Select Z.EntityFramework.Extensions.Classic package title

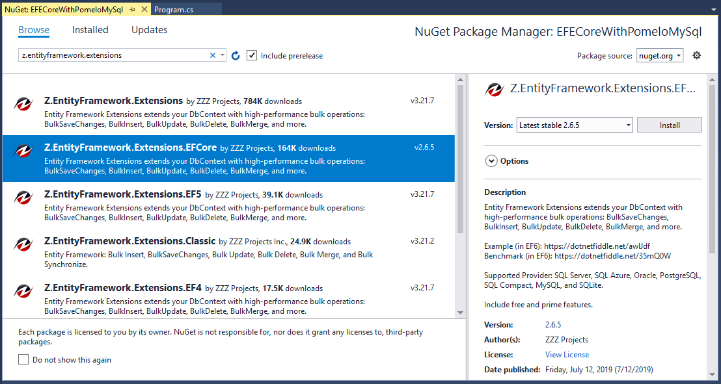tap(129, 240)
